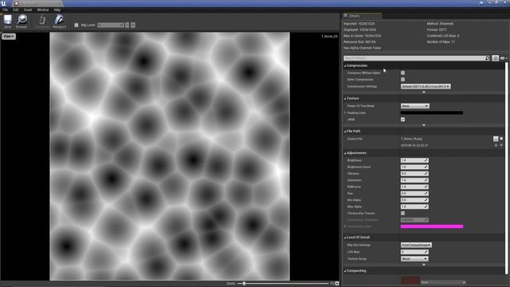Enable Compress Without Alpha checkbox
This screenshot has width=510, height=287.
coord(402,73)
